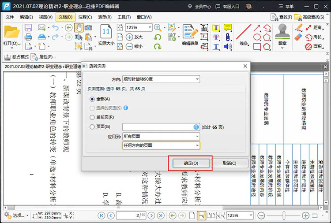The image size is (331, 223).
Task: Open the 文件 menu
Action: (10, 17)
